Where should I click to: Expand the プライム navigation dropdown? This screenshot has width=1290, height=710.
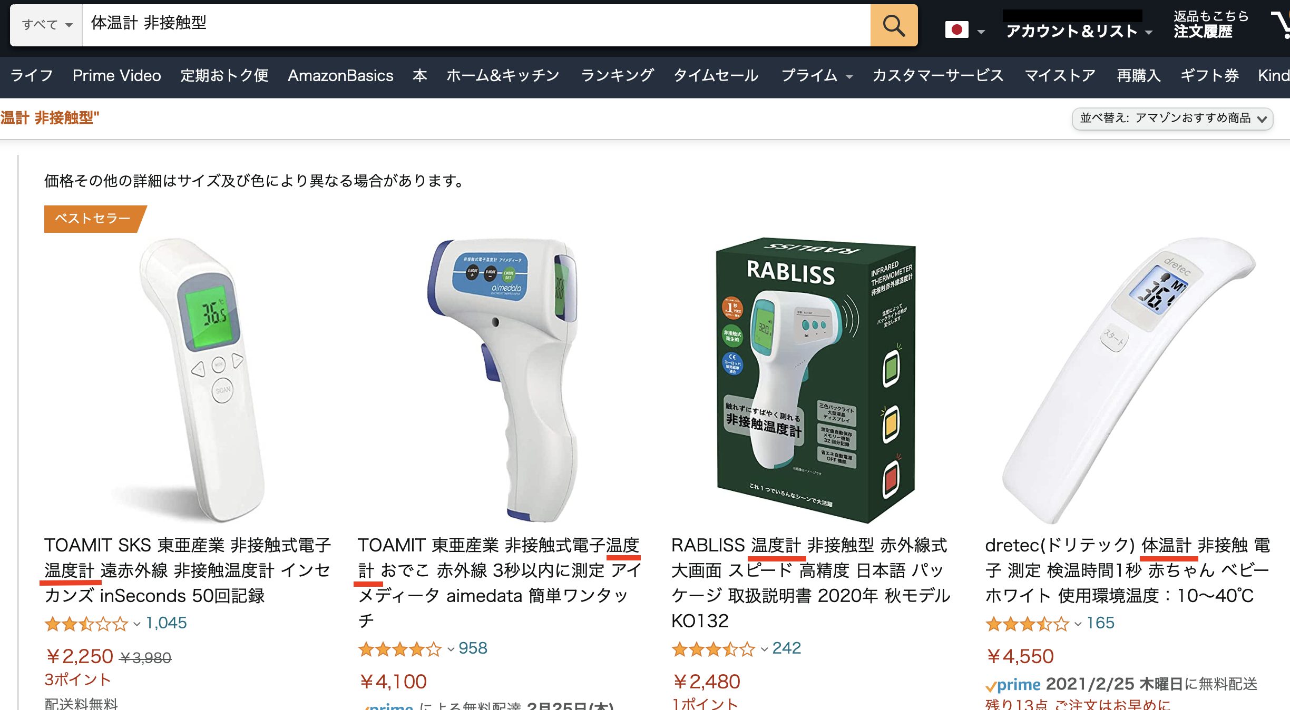click(x=817, y=76)
